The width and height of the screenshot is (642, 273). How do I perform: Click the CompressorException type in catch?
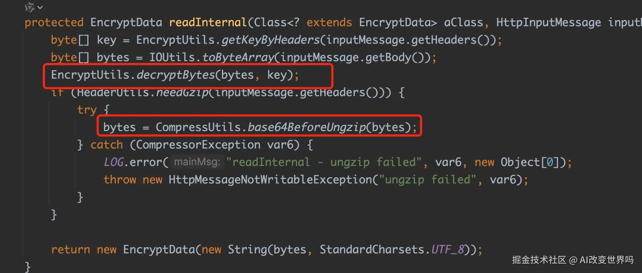[x=198, y=145]
